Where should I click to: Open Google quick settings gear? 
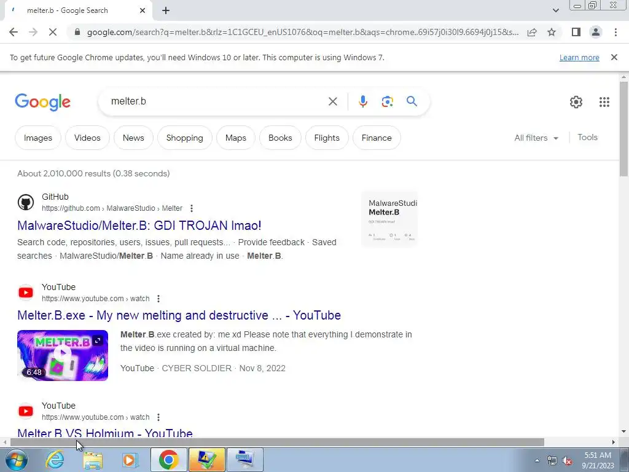click(x=576, y=102)
